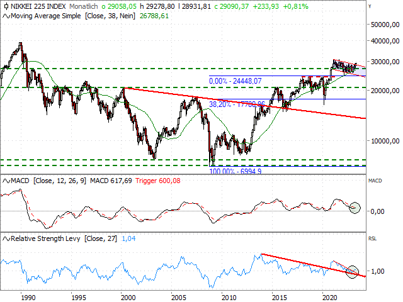Viewport: 403px width, 302px height.
Task: Click the moving average value 26788,61
Action: (154, 16)
